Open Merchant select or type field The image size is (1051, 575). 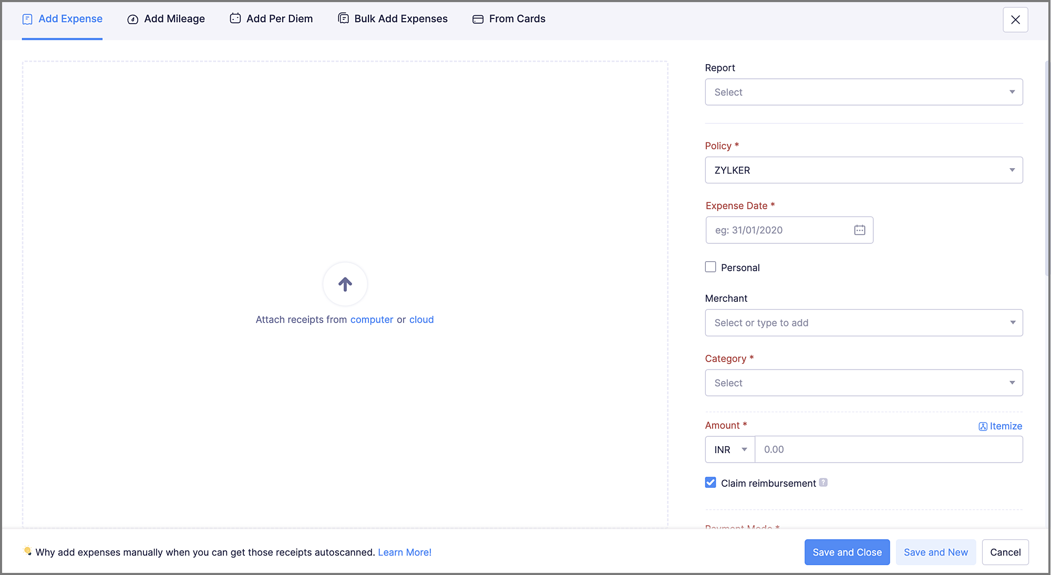pos(863,323)
